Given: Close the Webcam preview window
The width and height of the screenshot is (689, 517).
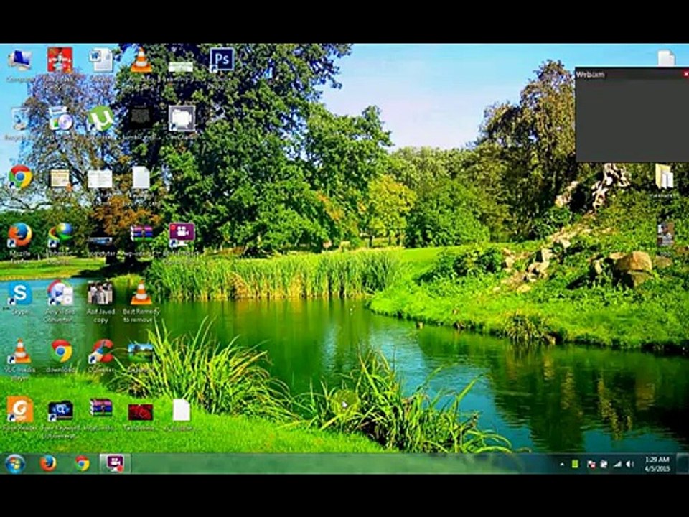Looking at the screenshot, I should tap(685, 74).
